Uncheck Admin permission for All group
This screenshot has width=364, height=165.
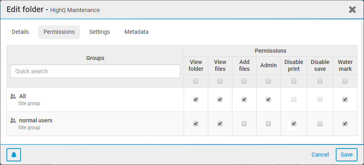[268, 99]
